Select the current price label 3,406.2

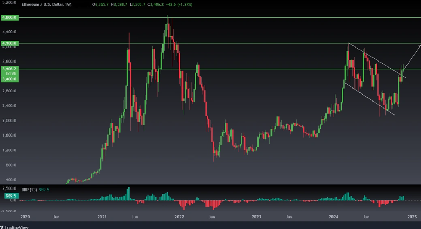pyautogui.click(x=9, y=69)
